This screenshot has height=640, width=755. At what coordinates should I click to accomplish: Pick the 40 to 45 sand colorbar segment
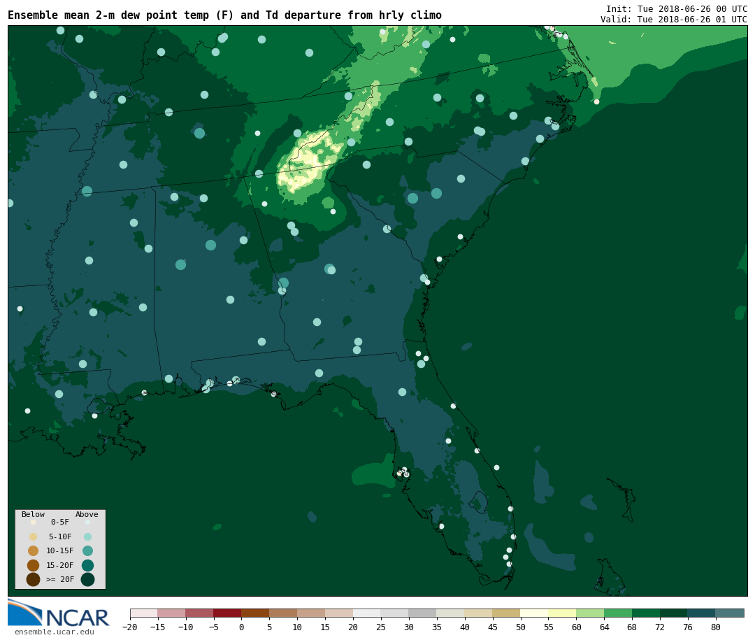[x=479, y=613]
